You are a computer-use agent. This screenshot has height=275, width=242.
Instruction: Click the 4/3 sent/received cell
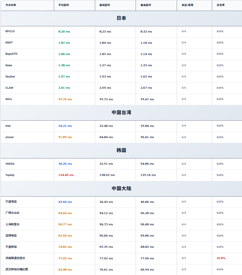(183, 258)
